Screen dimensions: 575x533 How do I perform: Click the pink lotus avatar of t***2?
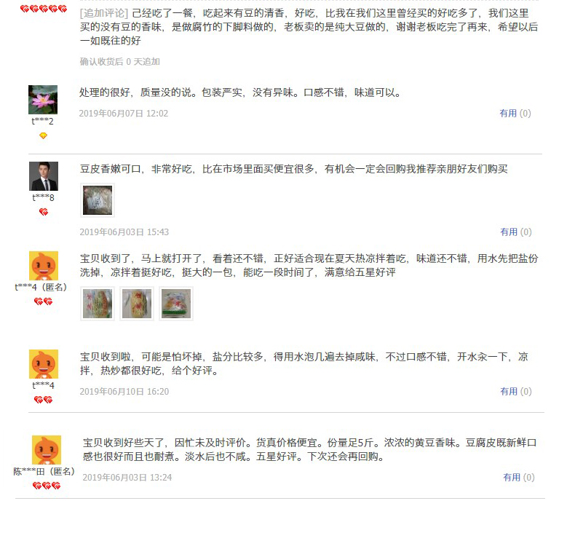[43, 100]
